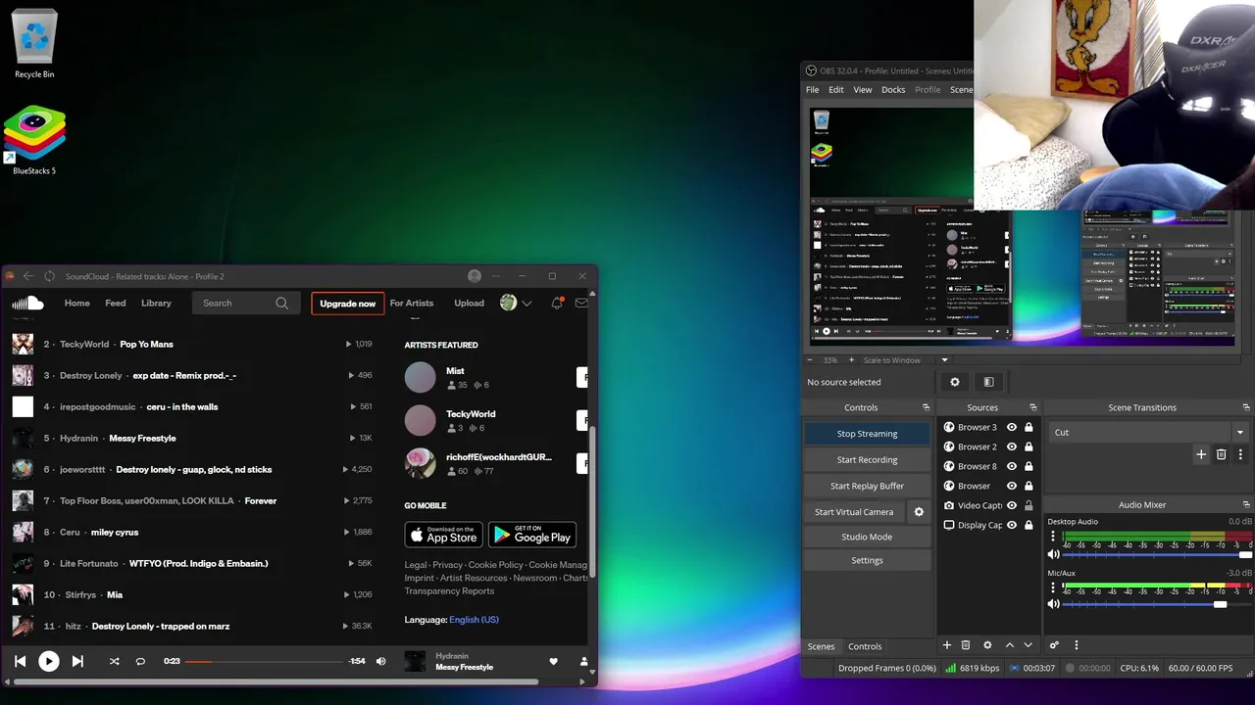The width and height of the screenshot is (1255, 705).
Task: Open Virtual Camera settings gear
Action: click(x=919, y=512)
